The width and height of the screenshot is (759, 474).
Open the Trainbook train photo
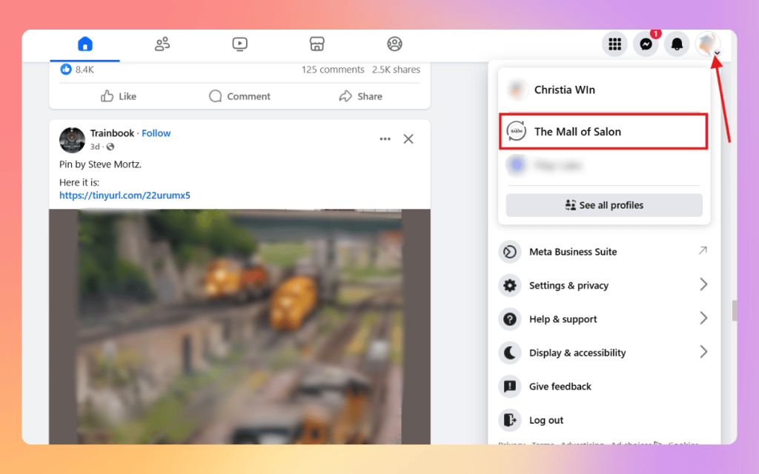(x=239, y=327)
